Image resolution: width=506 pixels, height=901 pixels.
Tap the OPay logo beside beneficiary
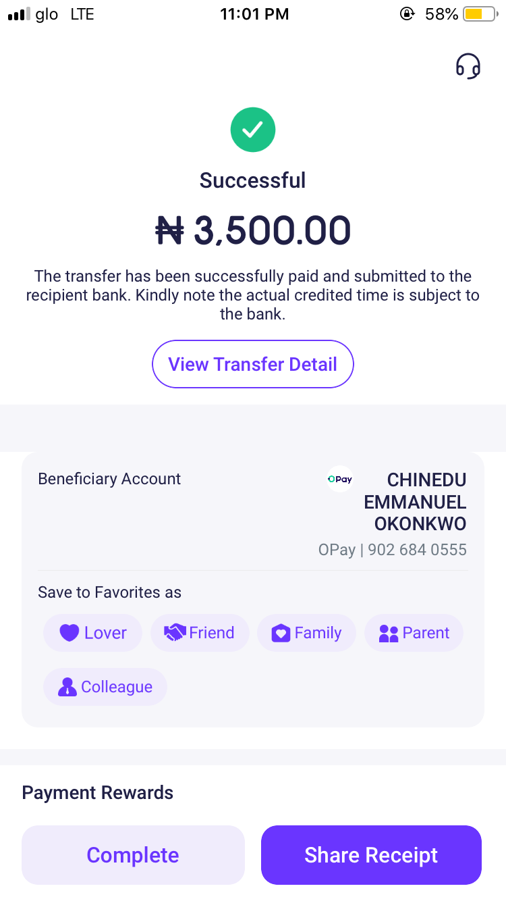coord(340,480)
